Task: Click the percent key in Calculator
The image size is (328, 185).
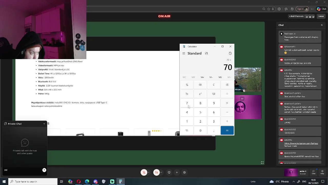Action: (187, 85)
